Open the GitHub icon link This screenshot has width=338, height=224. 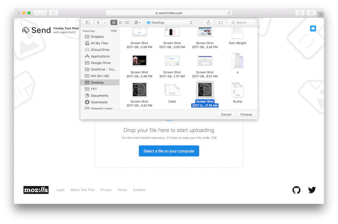pyautogui.click(x=296, y=190)
